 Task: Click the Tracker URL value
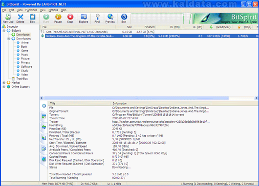click(161, 122)
